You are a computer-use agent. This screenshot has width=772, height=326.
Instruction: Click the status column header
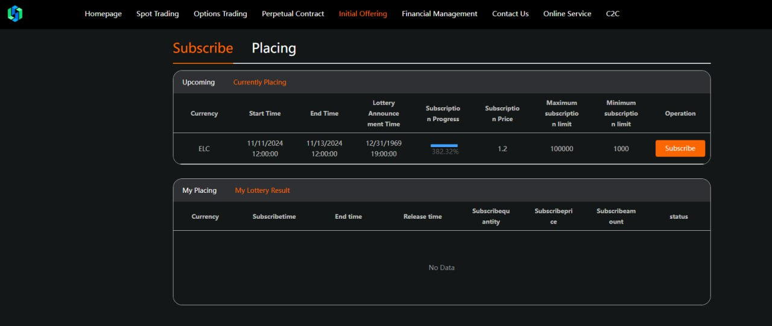pyautogui.click(x=679, y=216)
